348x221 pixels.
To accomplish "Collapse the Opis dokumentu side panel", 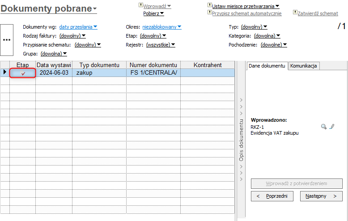I will click(241, 140).
